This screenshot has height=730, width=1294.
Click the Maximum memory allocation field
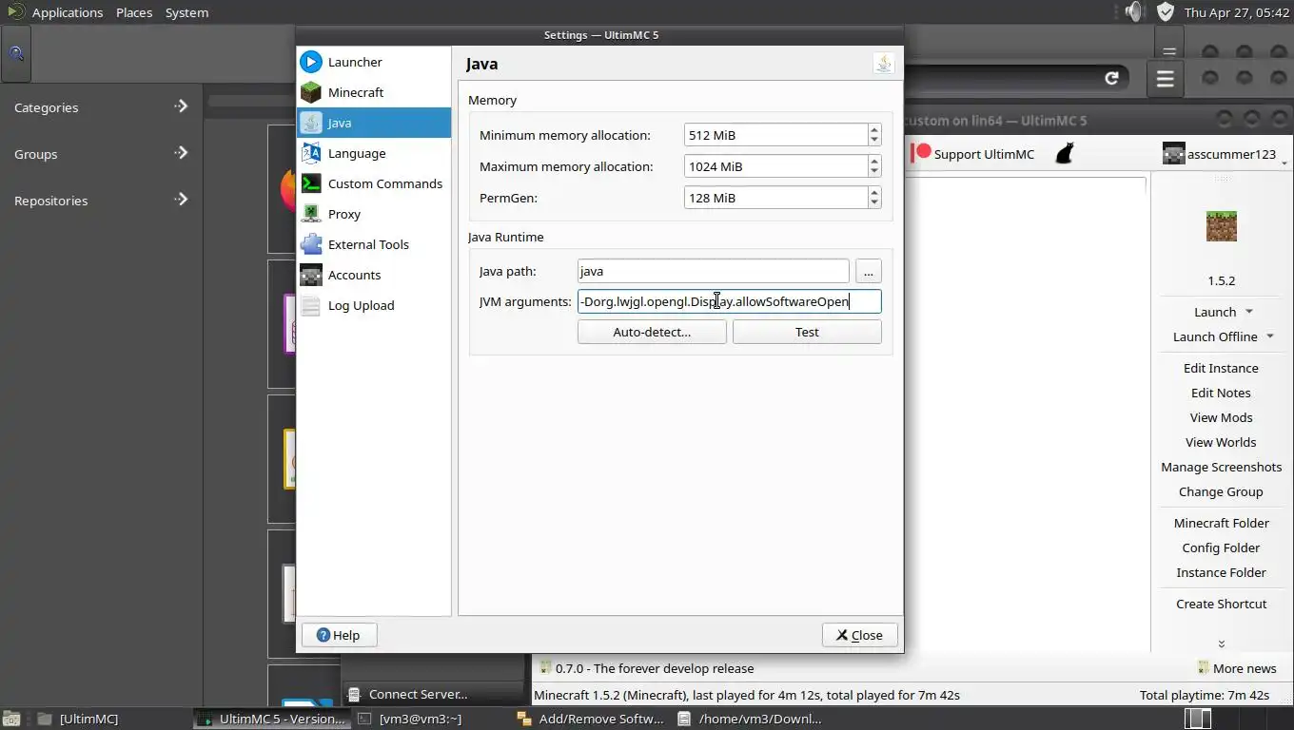click(x=775, y=166)
